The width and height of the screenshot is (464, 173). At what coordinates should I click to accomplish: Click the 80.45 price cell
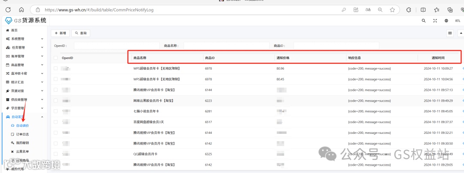click(280, 79)
